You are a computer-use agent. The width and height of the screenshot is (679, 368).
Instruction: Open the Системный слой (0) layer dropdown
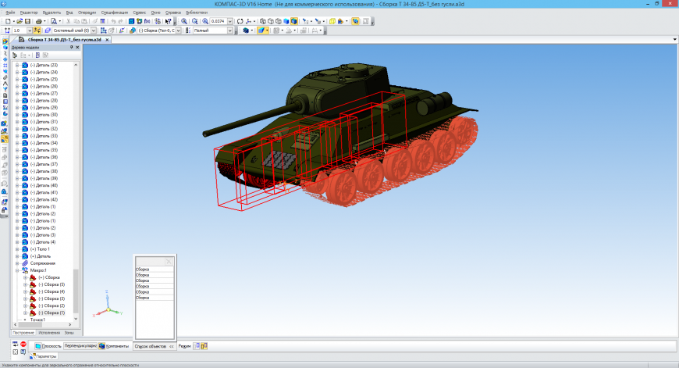click(93, 30)
